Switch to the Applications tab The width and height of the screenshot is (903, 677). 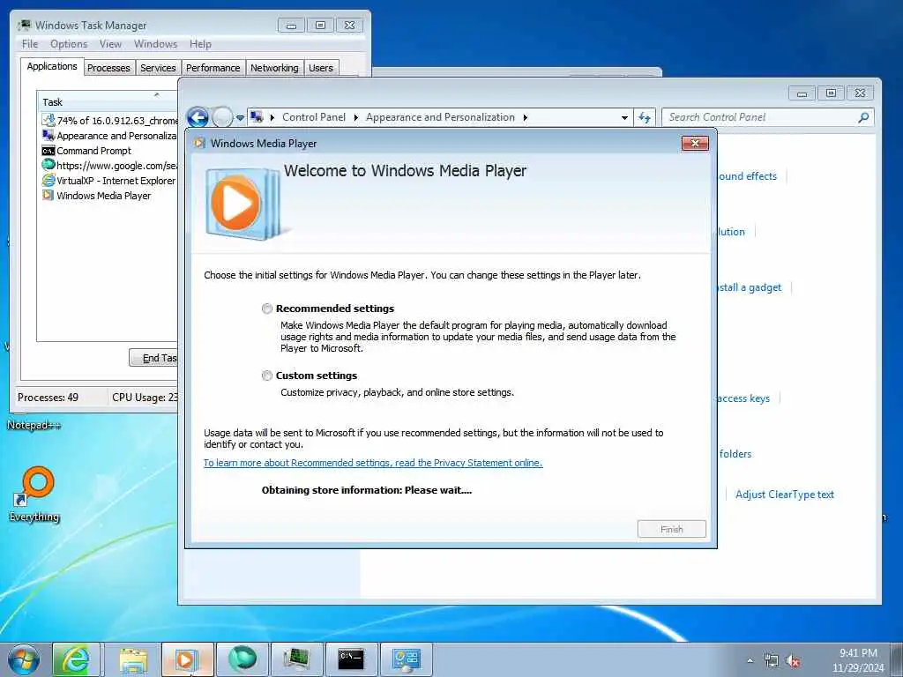coord(52,66)
